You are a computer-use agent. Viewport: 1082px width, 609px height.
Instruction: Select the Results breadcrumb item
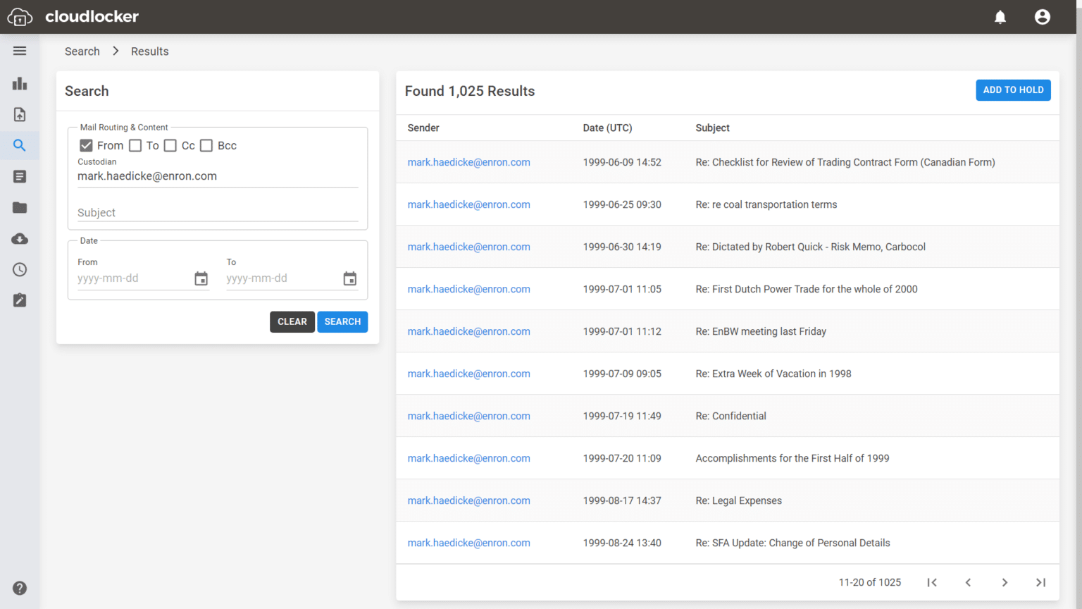[149, 51]
